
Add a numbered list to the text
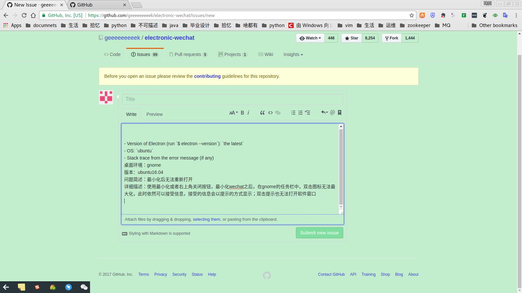300,113
